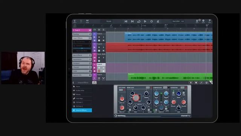Tap the Select tool icon in toolbar
This screenshot has width=241, height=136.
75,26
